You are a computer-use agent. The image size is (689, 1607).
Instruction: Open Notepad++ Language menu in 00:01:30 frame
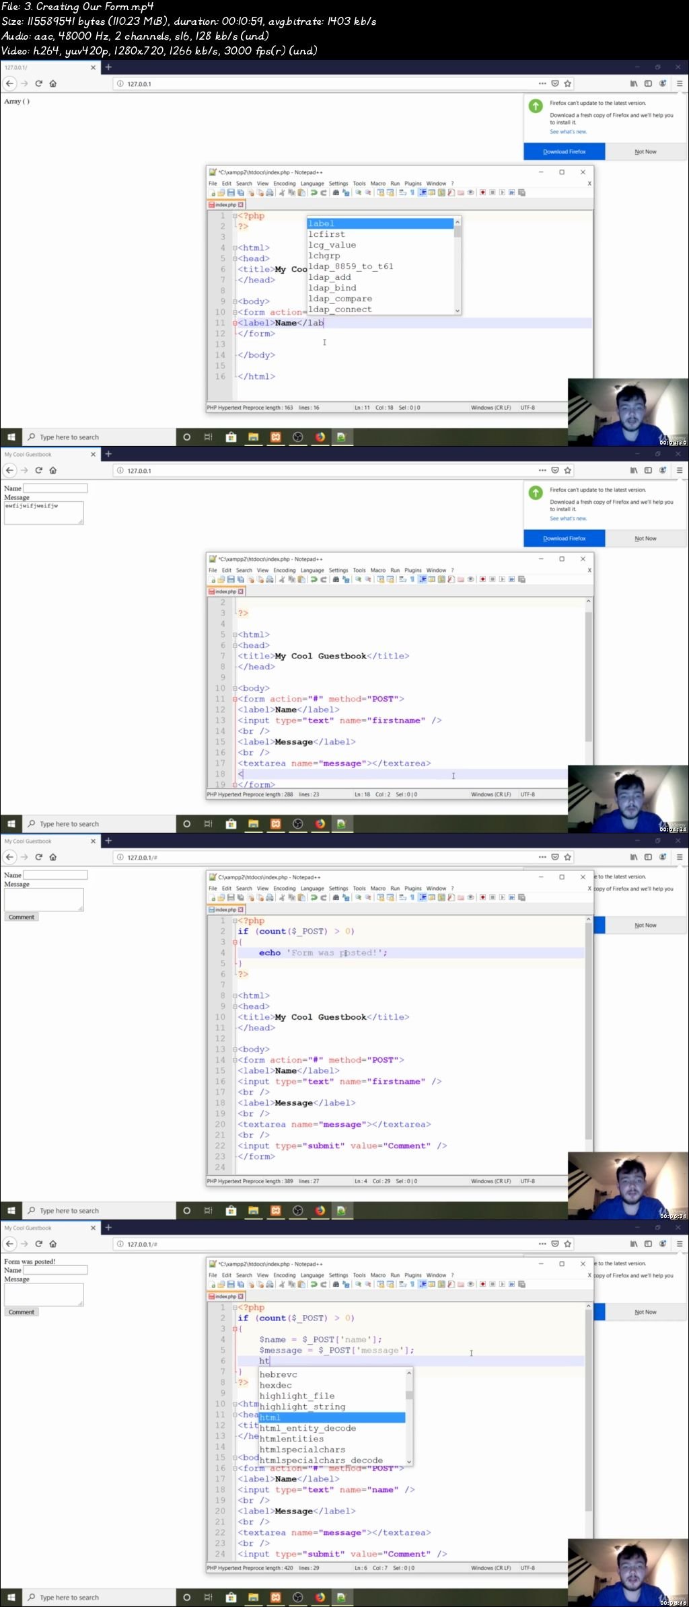point(312,183)
